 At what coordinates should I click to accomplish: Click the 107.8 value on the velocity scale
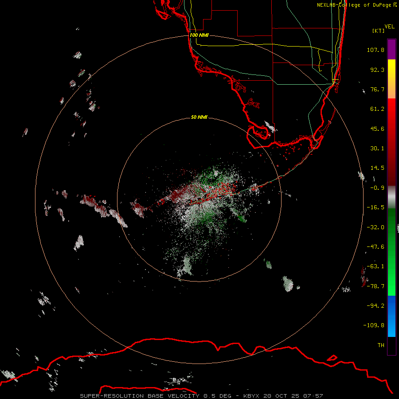point(376,50)
